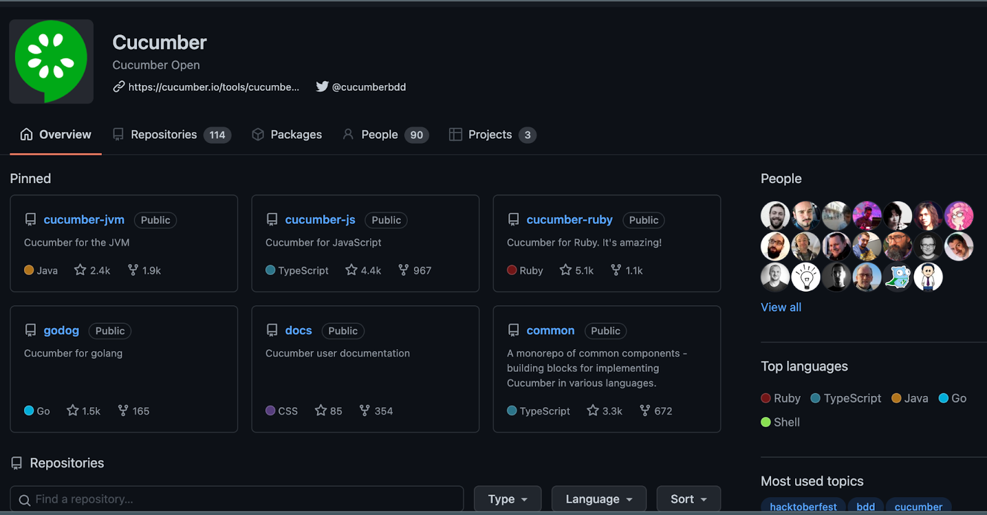Image resolution: width=987 pixels, height=515 pixels.
Task: Open the bdd topic tag
Action: pyautogui.click(x=865, y=506)
